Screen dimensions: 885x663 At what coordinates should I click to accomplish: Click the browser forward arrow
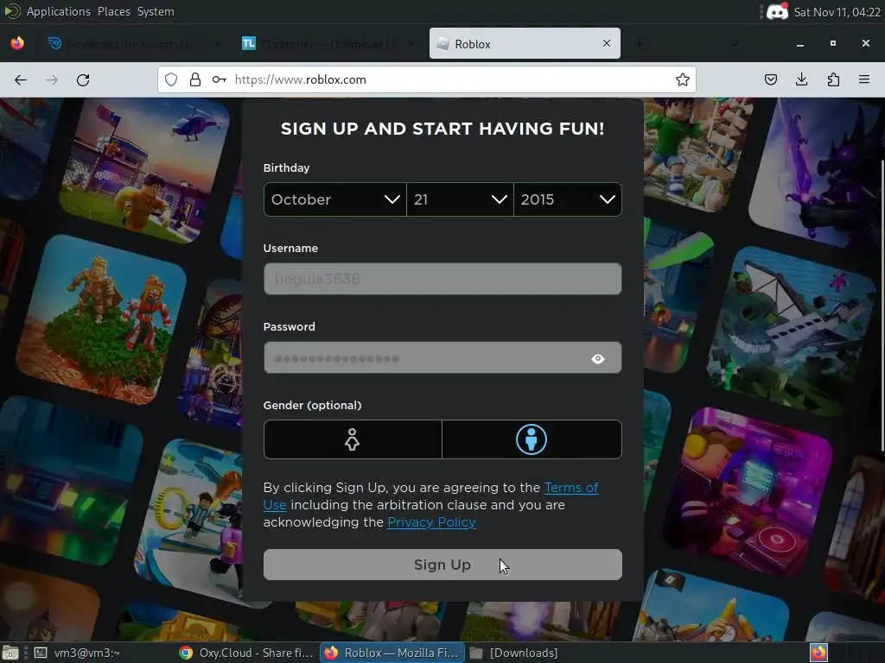pyautogui.click(x=52, y=80)
